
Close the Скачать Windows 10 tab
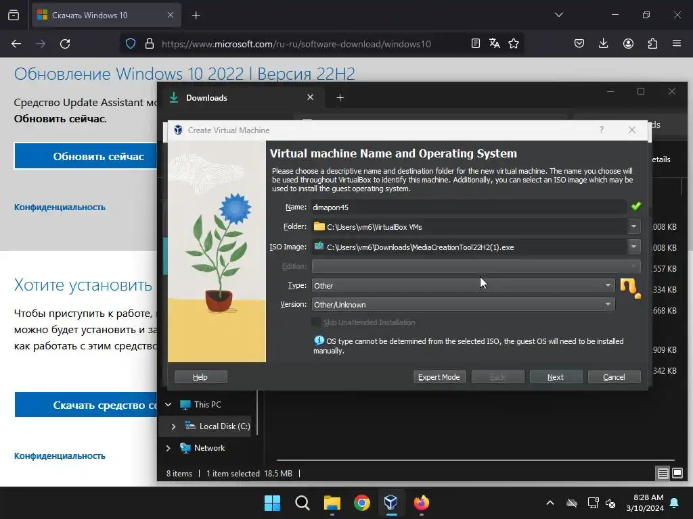click(x=171, y=16)
